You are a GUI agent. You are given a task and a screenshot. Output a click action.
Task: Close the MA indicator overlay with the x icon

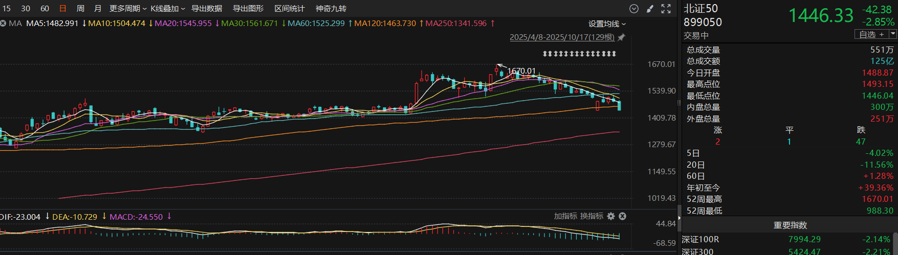click(3, 24)
